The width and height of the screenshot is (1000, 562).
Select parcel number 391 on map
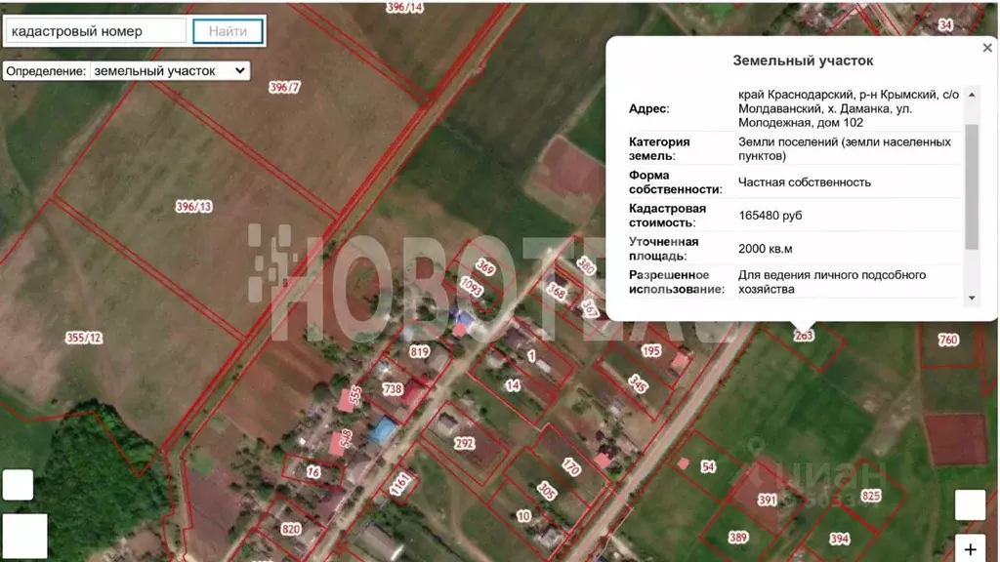[x=768, y=501]
